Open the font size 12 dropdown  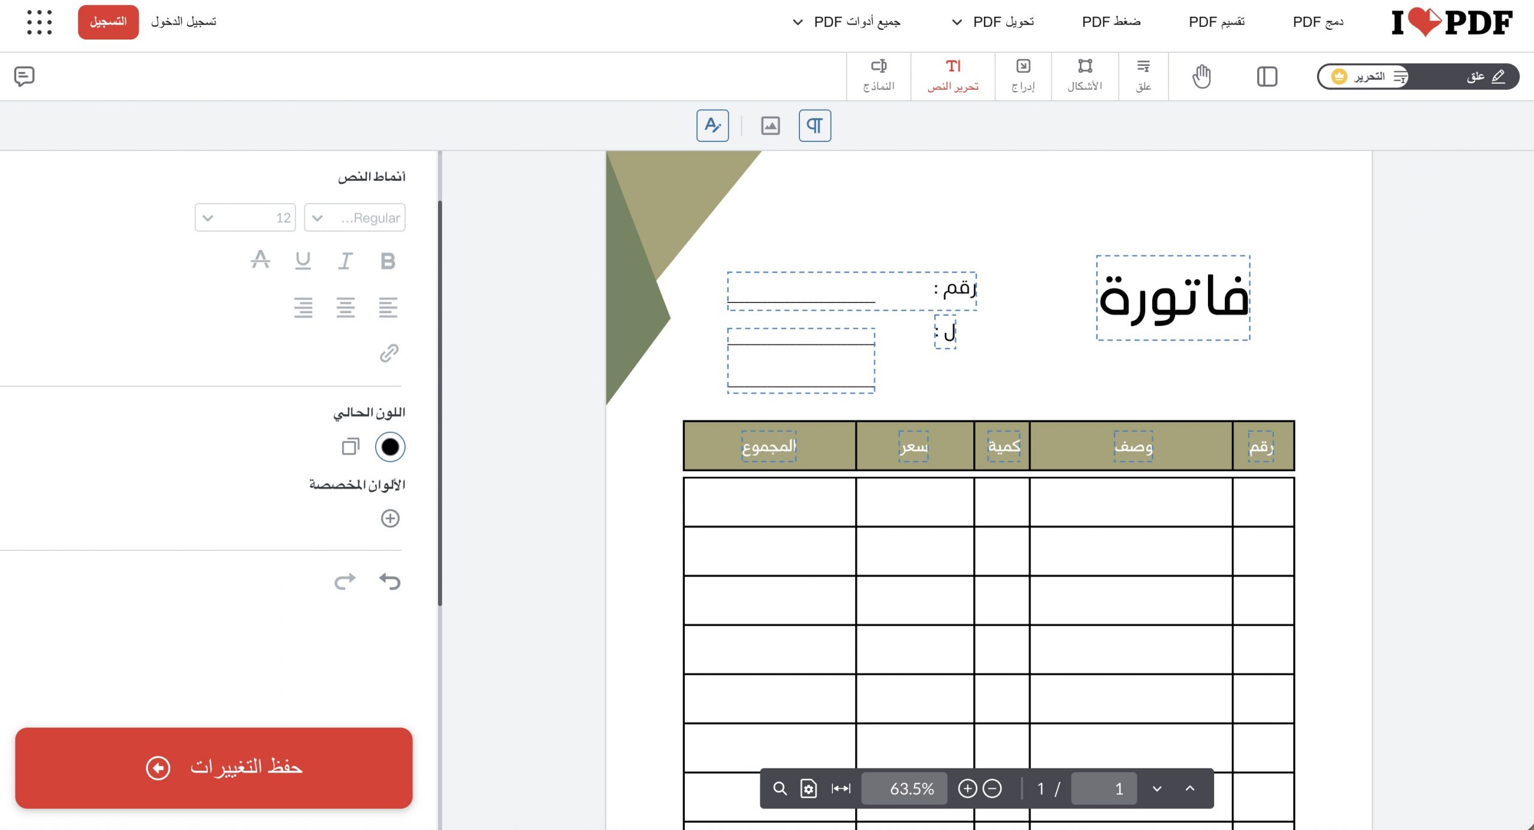tap(245, 217)
